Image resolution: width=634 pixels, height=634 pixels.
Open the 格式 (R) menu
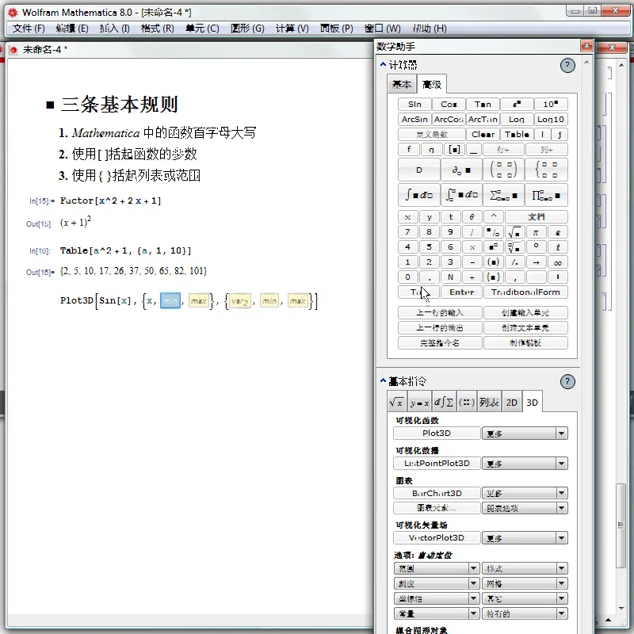pyautogui.click(x=157, y=29)
